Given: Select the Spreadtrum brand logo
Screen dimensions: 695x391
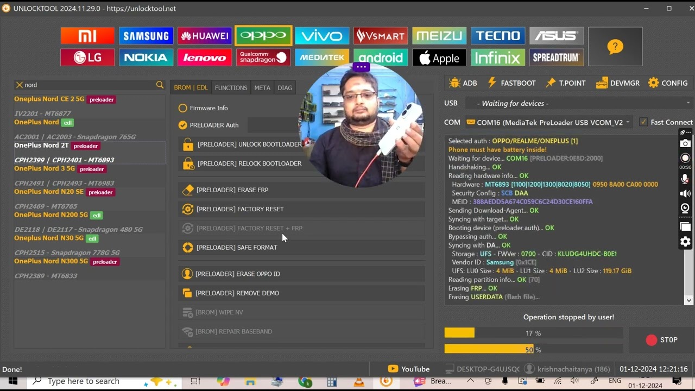Looking at the screenshot, I should pyautogui.click(x=557, y=57).
